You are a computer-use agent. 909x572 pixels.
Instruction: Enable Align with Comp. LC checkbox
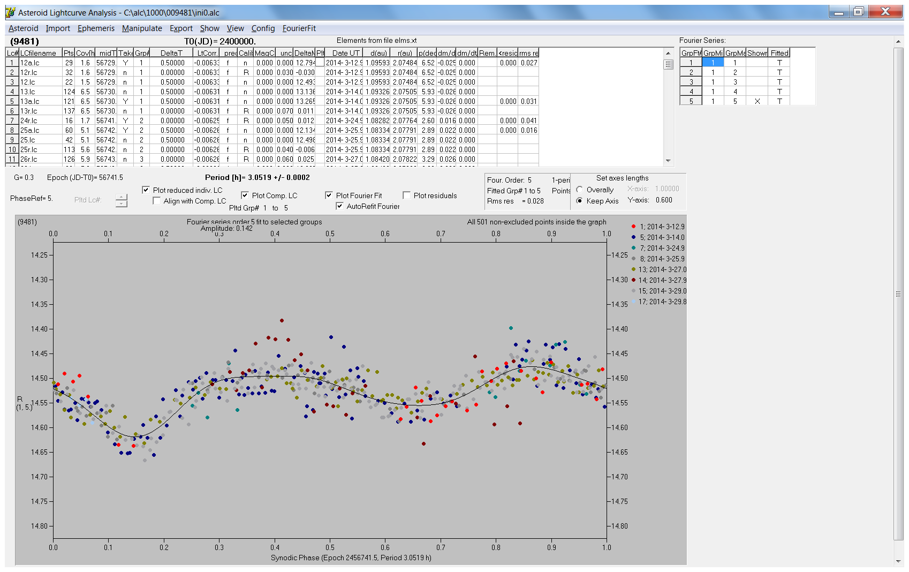157,201
